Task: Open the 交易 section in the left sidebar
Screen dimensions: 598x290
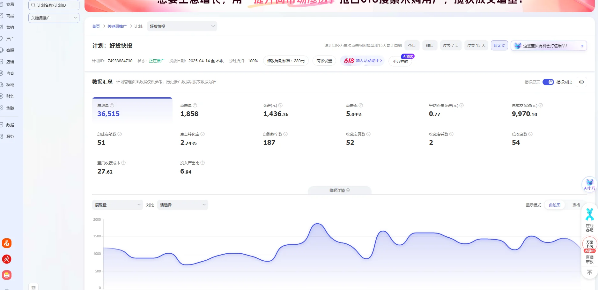Action: (10, 4)
